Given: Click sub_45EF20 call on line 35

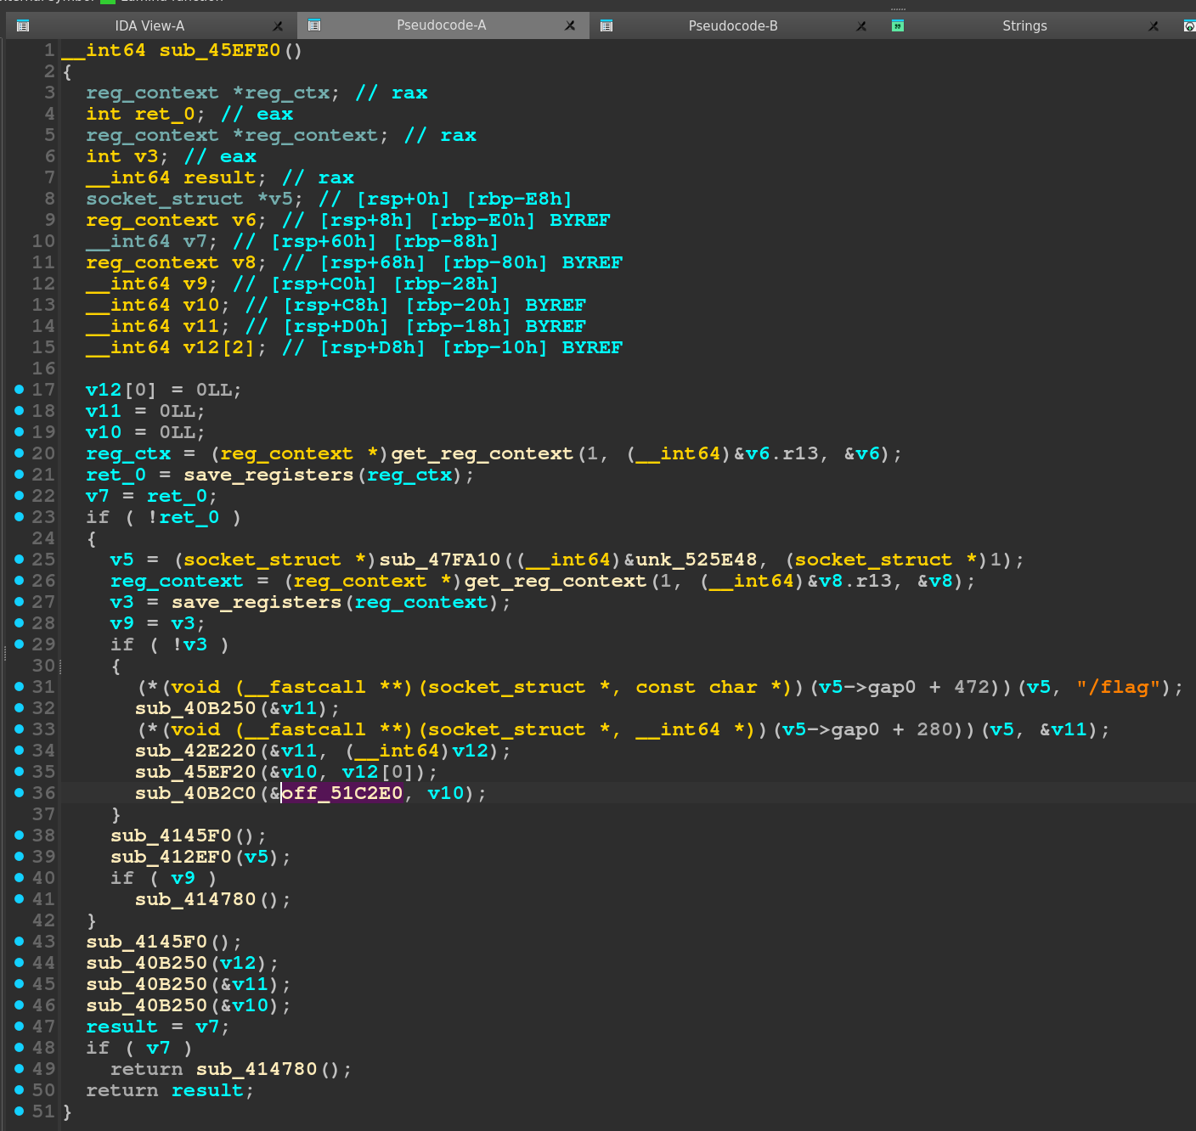Looking at the screenshot, I should click(x=195, y=772).
